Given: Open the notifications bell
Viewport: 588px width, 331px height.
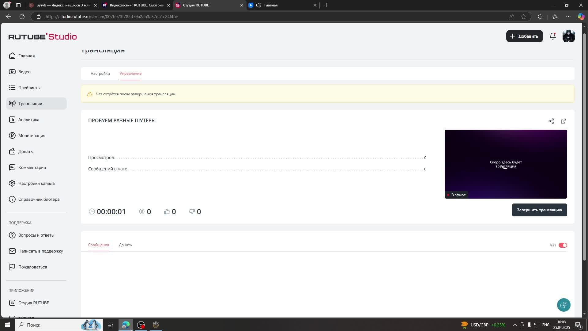Looking at the screenshot, I should click(552, 36).
